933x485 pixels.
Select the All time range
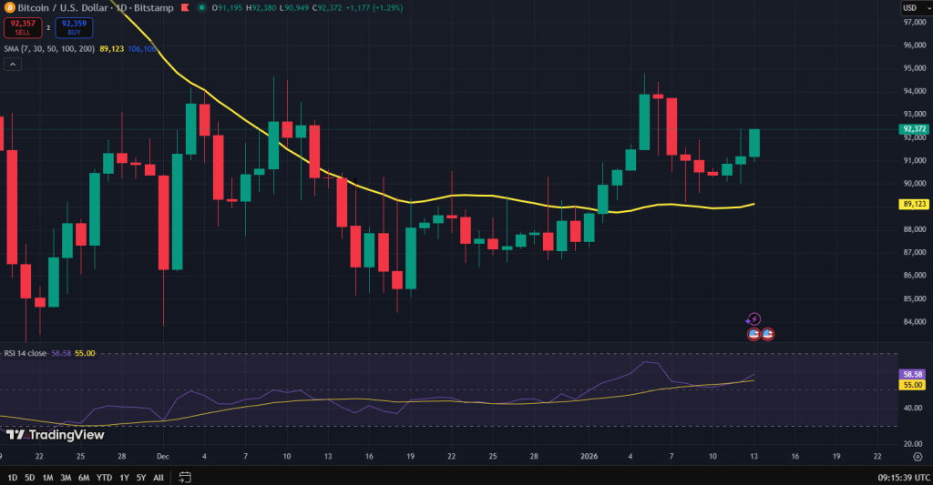click(159, 478)
